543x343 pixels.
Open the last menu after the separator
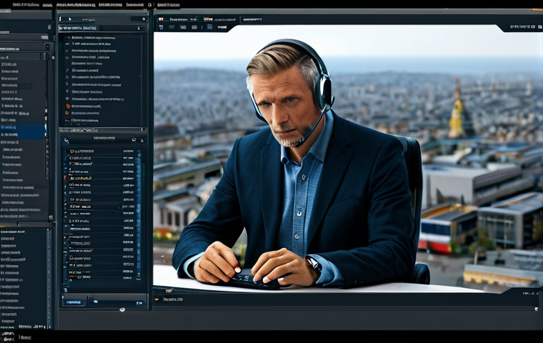(168, 5)
